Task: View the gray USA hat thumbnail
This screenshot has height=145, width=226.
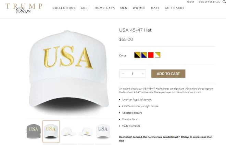Action: (34, 131)
